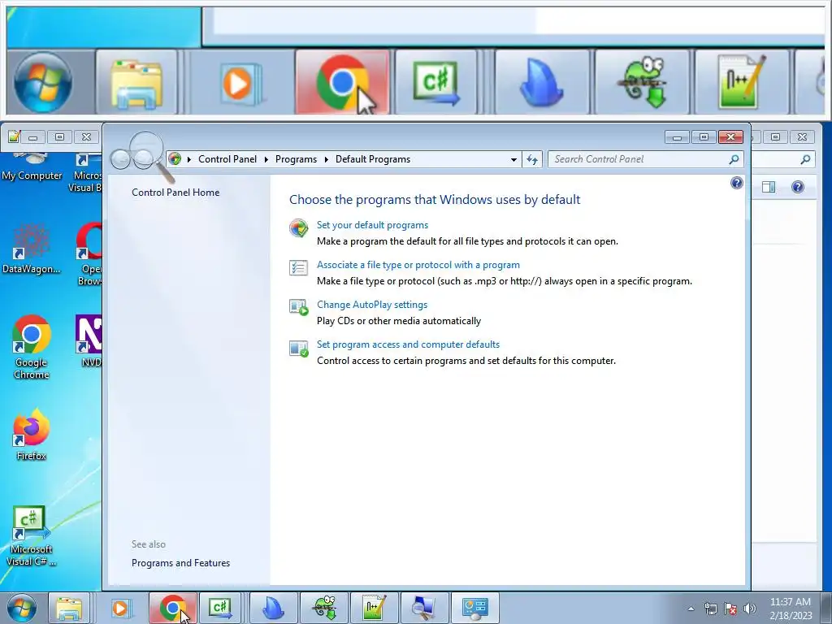Open Set program access and computer defaults
The width and height of the screenshot is (832, 624).
tap(408, 344)
